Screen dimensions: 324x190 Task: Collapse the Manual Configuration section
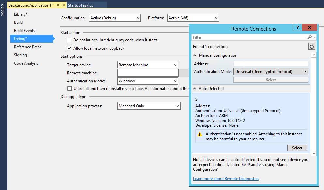point(195,55)
